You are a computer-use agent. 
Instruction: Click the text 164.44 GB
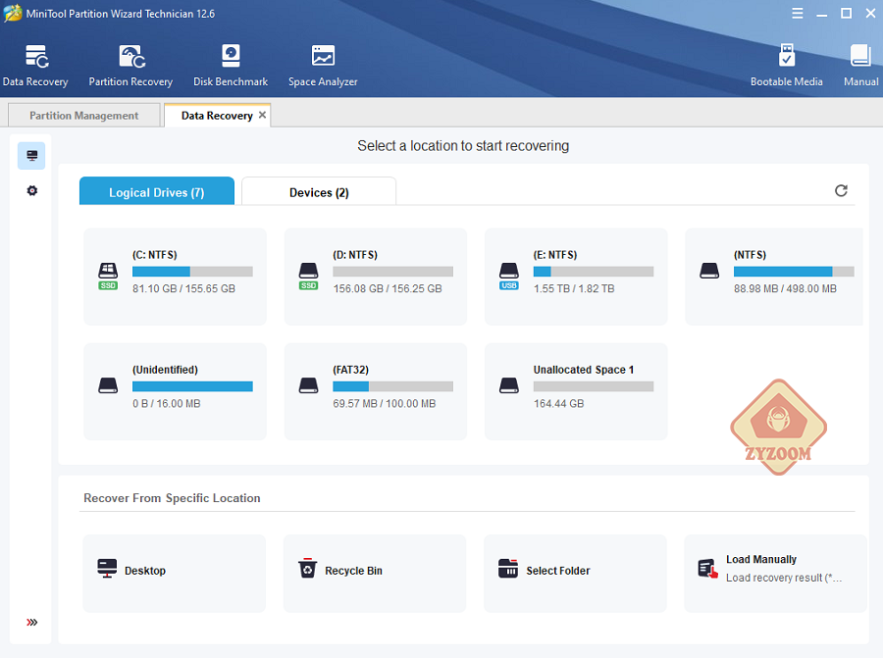click(558, 404)
